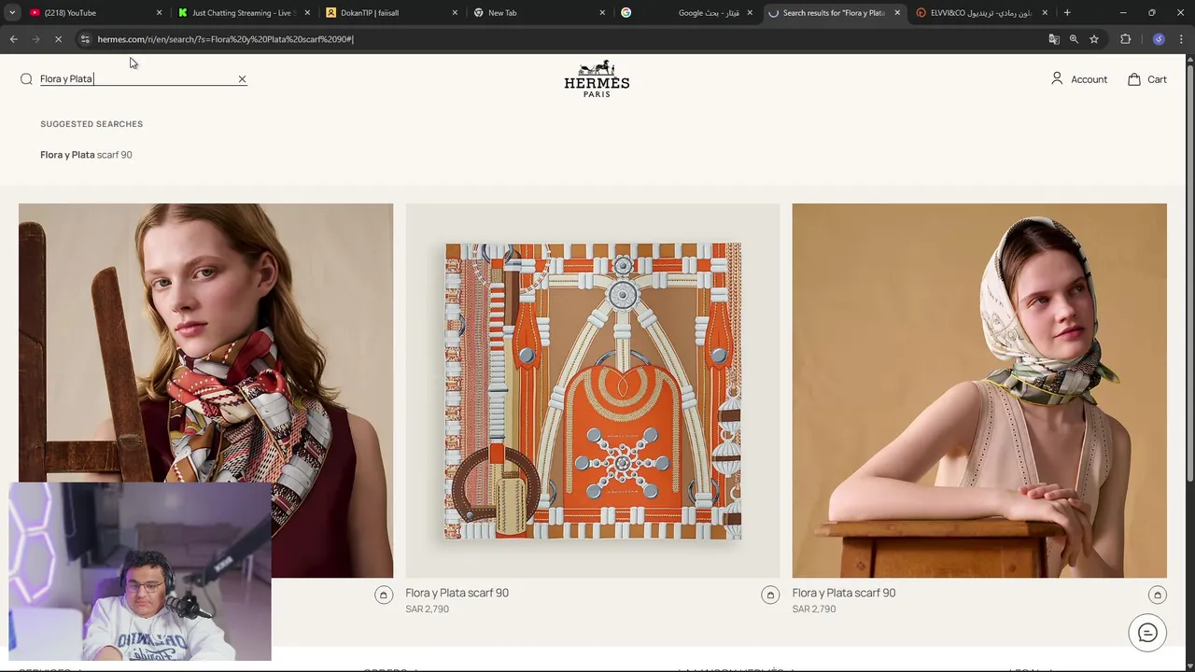The image size is (1195, 672).
Task: Close the YouTube tab
Action: pos(159,13)
